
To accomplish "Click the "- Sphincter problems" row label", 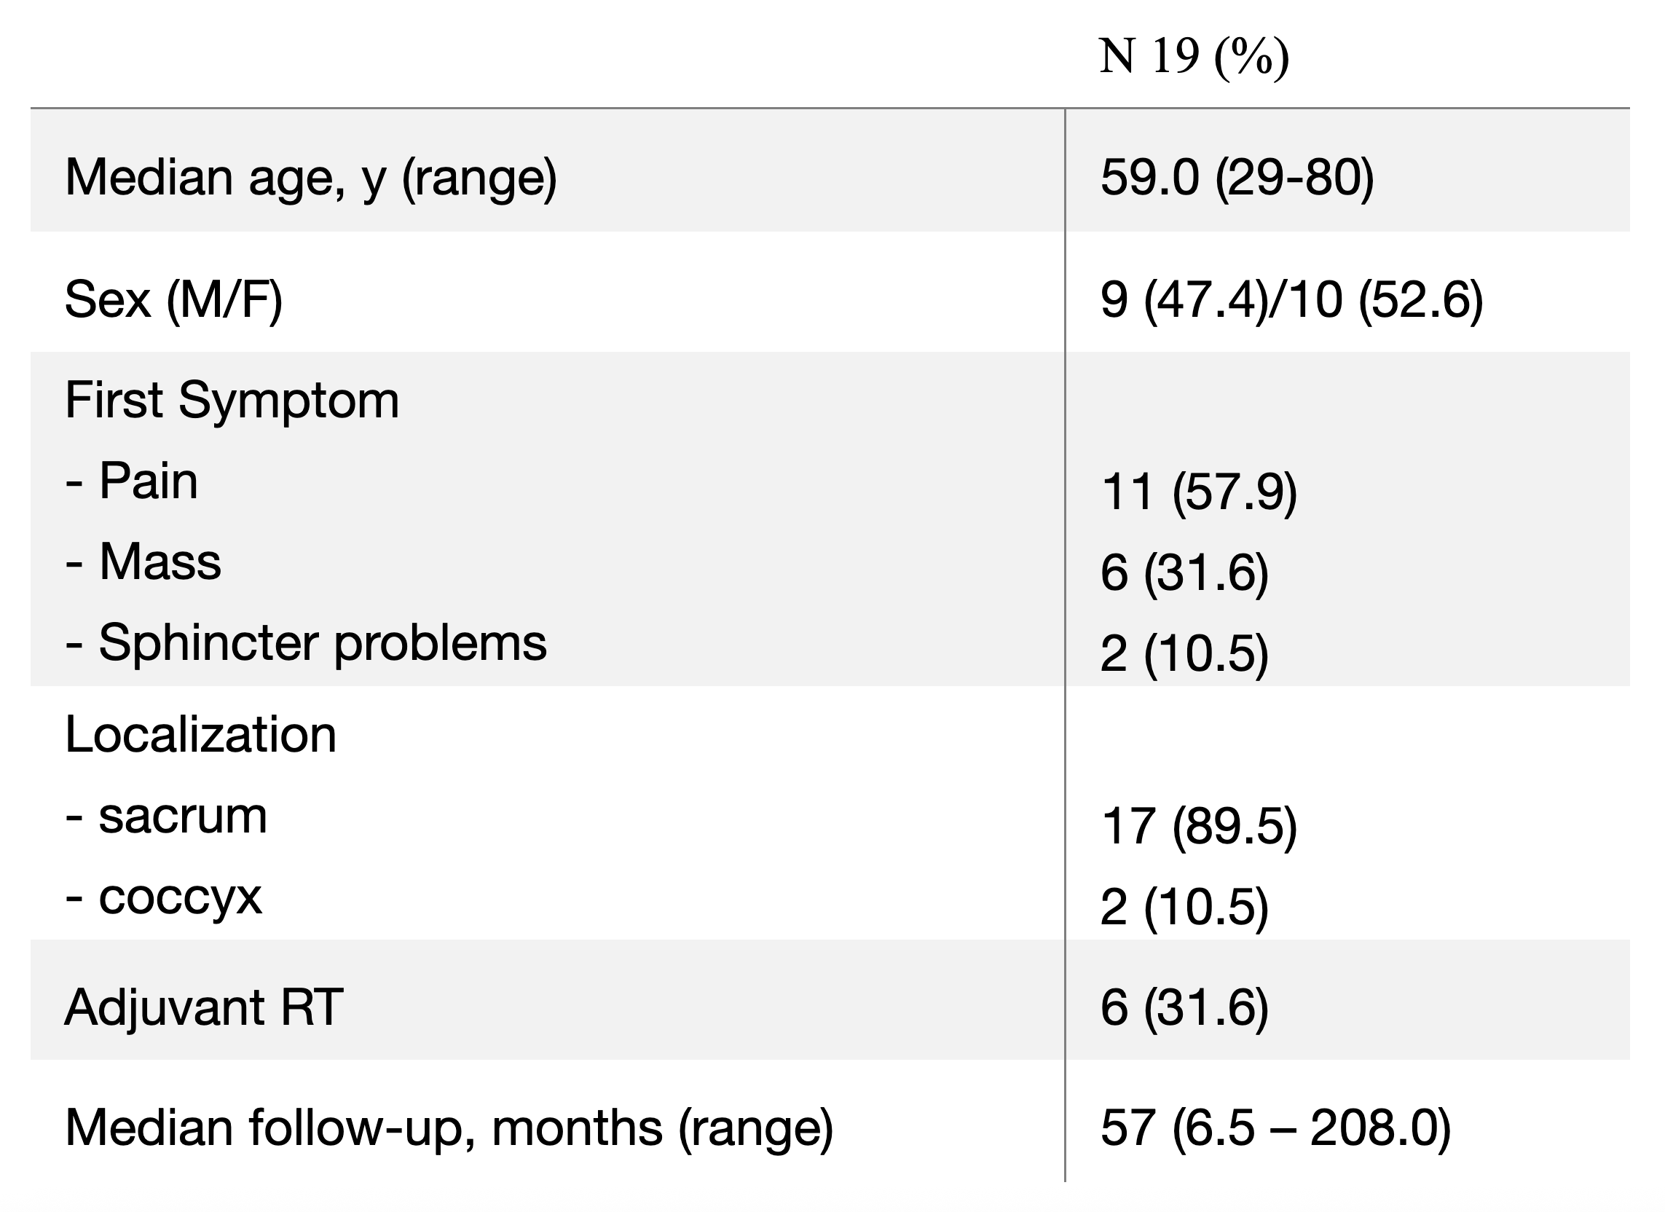I will coord(306,643).
